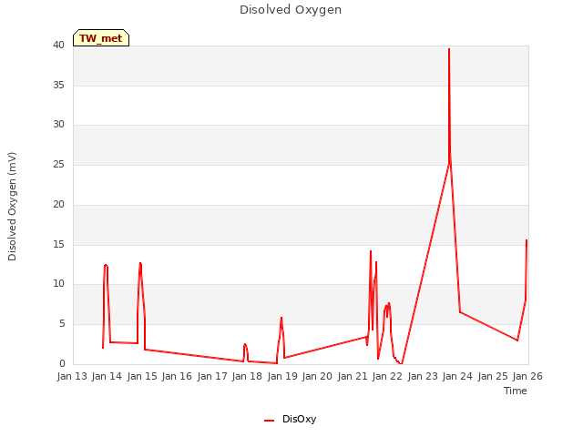Click the TW_met label badge

pyautogui.click(x=101, y=38)
